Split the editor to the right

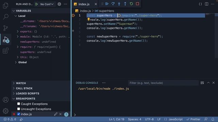point(207,4)
